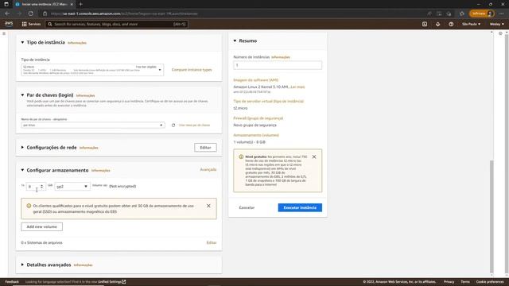Image resolution: width=509 pixels, height=286 pixels.
Task: Dismiss the 30 GiB free tier storage notice
Action: pos(208,206)
